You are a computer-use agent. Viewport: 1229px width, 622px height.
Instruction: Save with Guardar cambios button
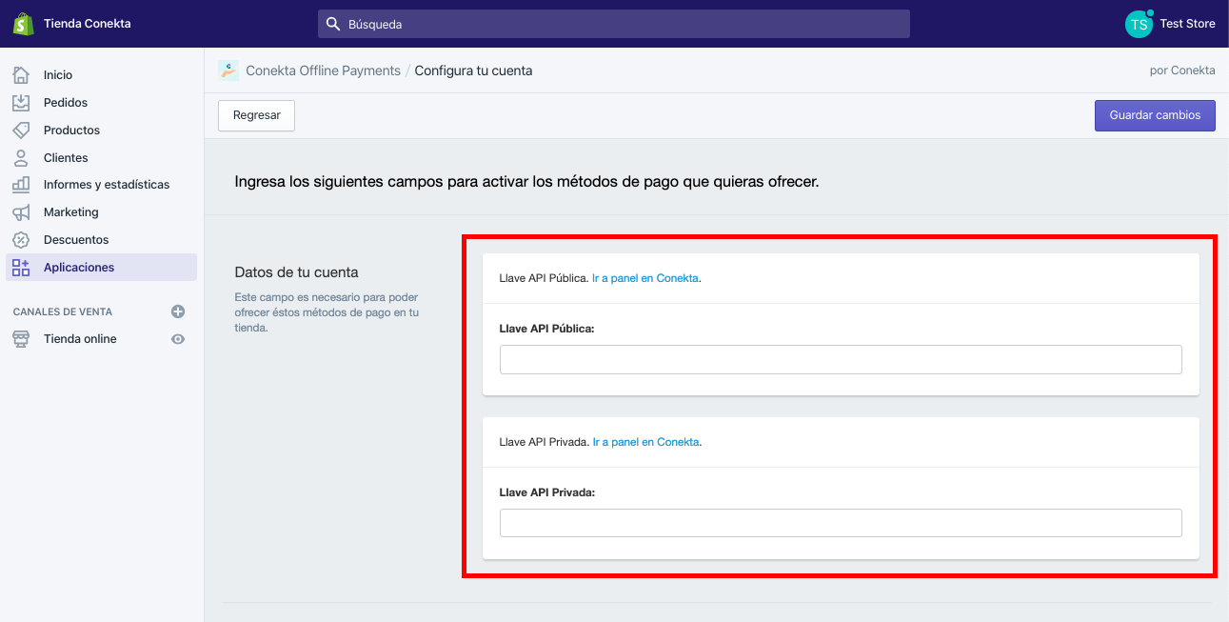pyautogui.click(x=1155, y=115)
